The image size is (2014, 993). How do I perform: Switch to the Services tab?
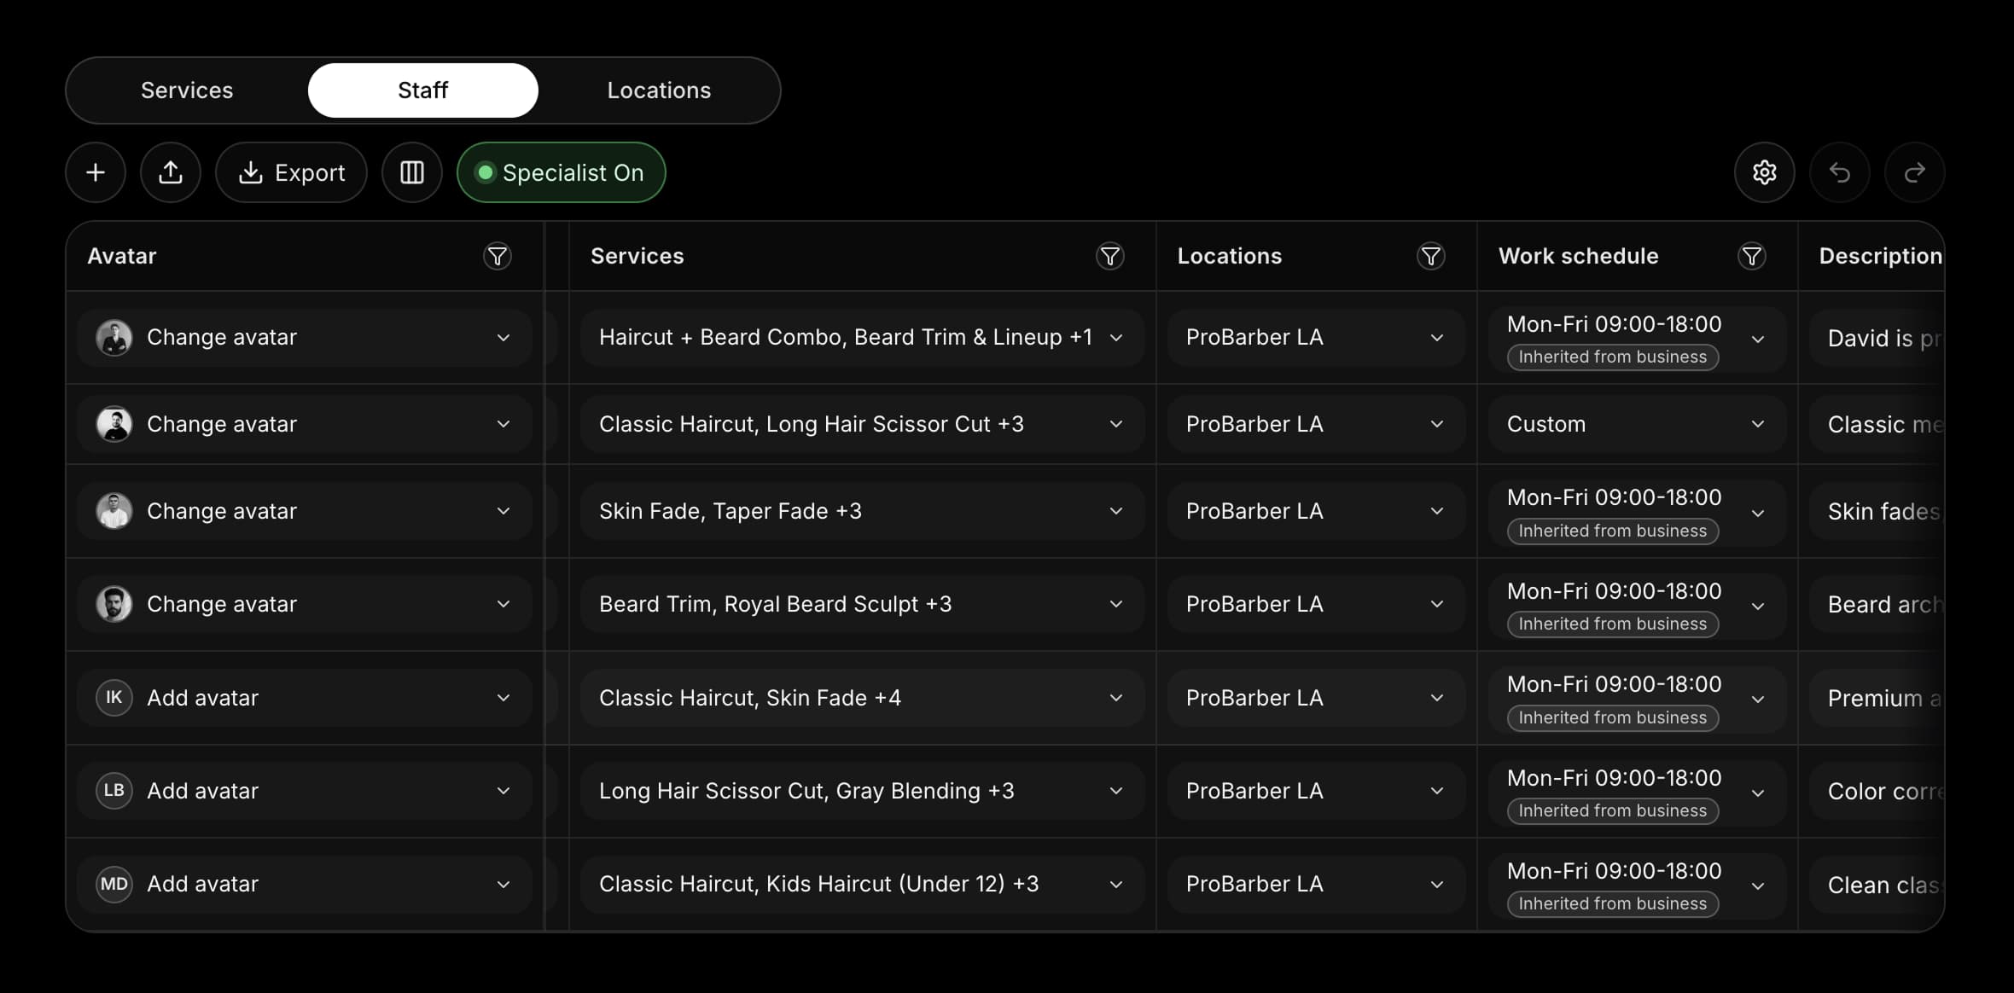coord(186,90)
